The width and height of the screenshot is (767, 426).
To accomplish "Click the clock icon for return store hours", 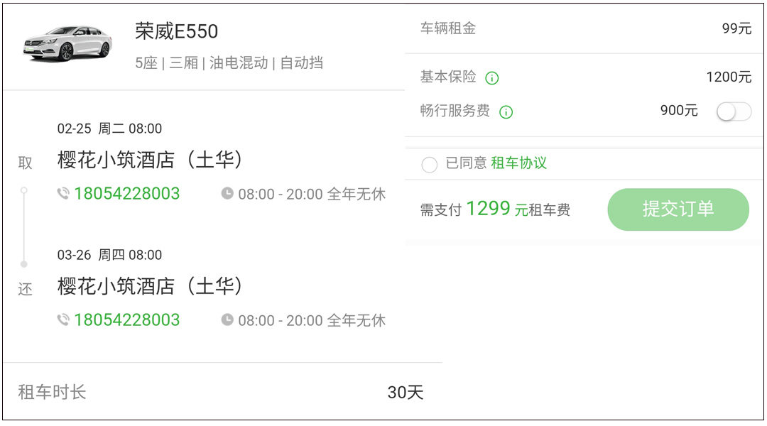I will [x=227, y=320].
